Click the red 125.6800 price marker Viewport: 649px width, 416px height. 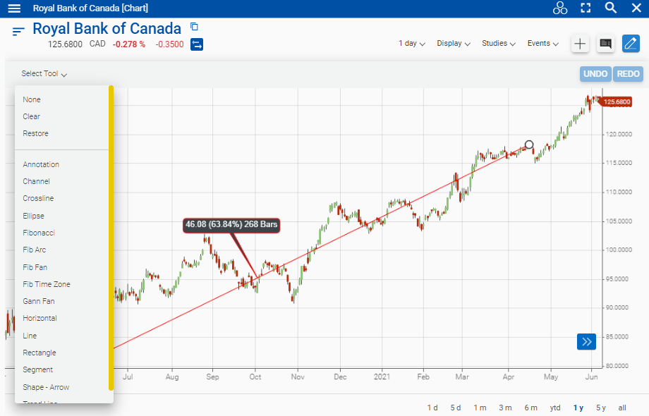pos(617,102)
